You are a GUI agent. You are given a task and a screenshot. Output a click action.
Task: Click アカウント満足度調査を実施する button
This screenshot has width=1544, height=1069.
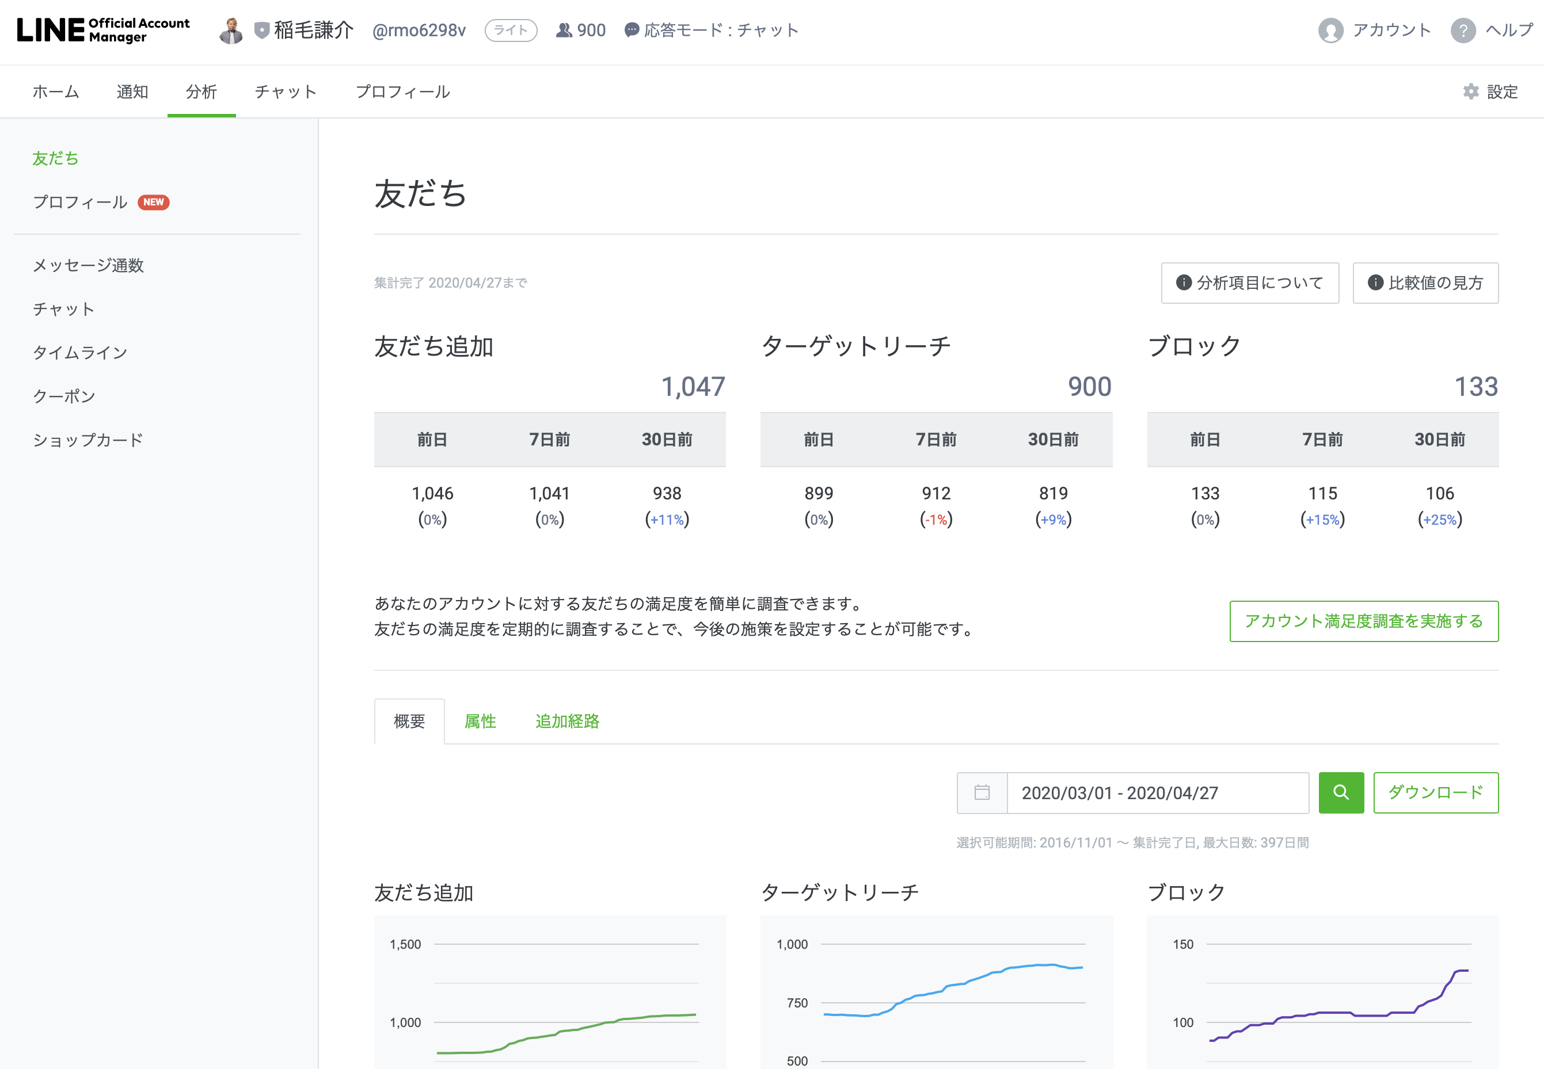pyautogui.click(x=1364, y=621)
